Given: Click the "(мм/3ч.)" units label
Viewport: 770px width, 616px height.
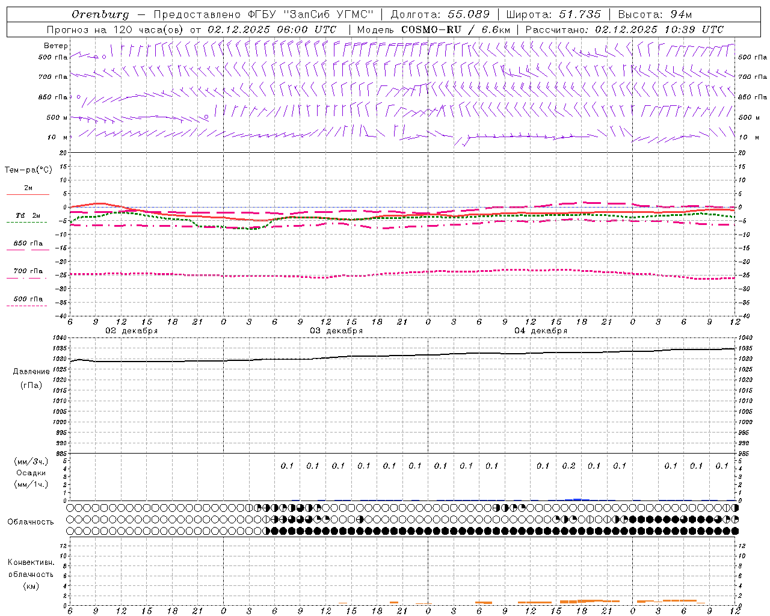Looking at the screenshot, I should (31, 461).
